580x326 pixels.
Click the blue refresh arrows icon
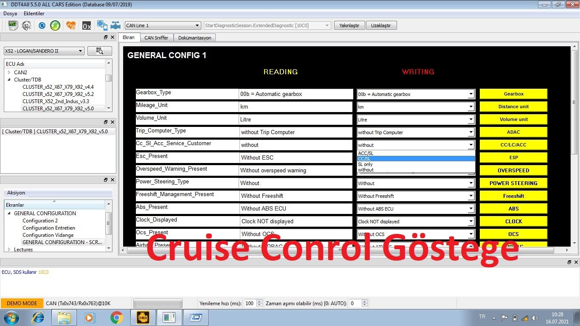click(42, 25)
